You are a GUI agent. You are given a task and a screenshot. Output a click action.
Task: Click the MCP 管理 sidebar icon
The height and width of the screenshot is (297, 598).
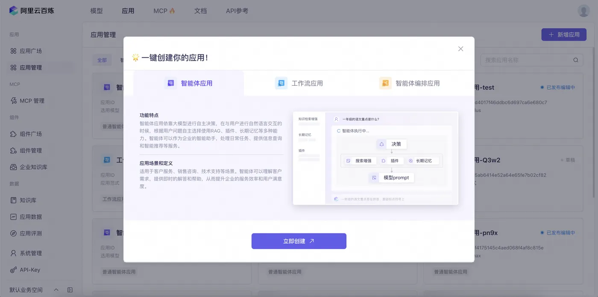tap(13, 101)
